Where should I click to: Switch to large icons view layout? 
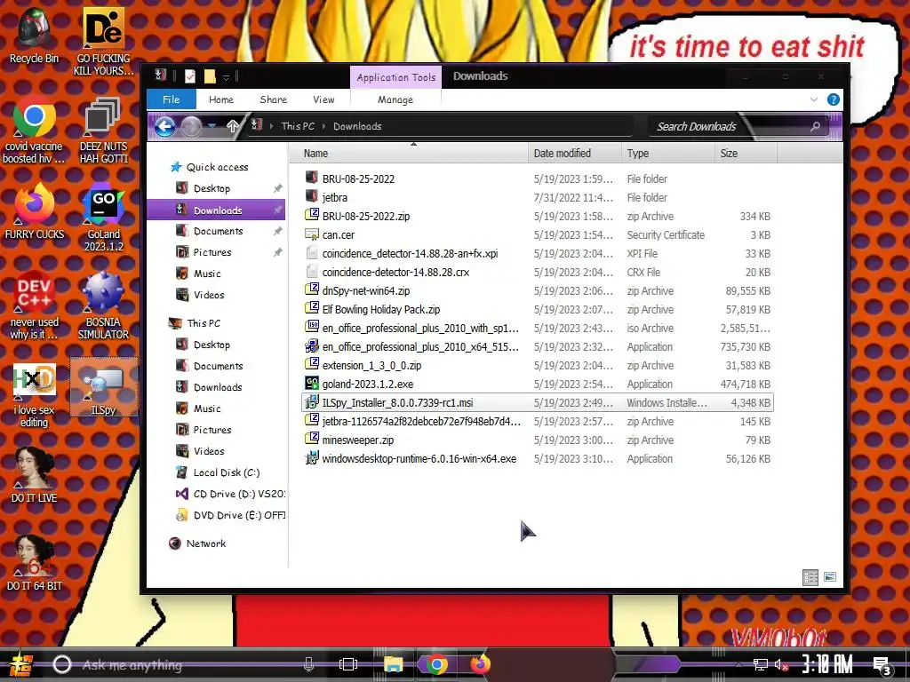click(x=830, y=577)
